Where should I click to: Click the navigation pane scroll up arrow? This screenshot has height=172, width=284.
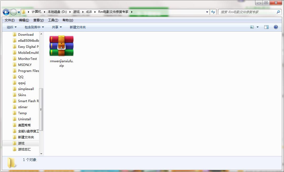pos(41,34)
